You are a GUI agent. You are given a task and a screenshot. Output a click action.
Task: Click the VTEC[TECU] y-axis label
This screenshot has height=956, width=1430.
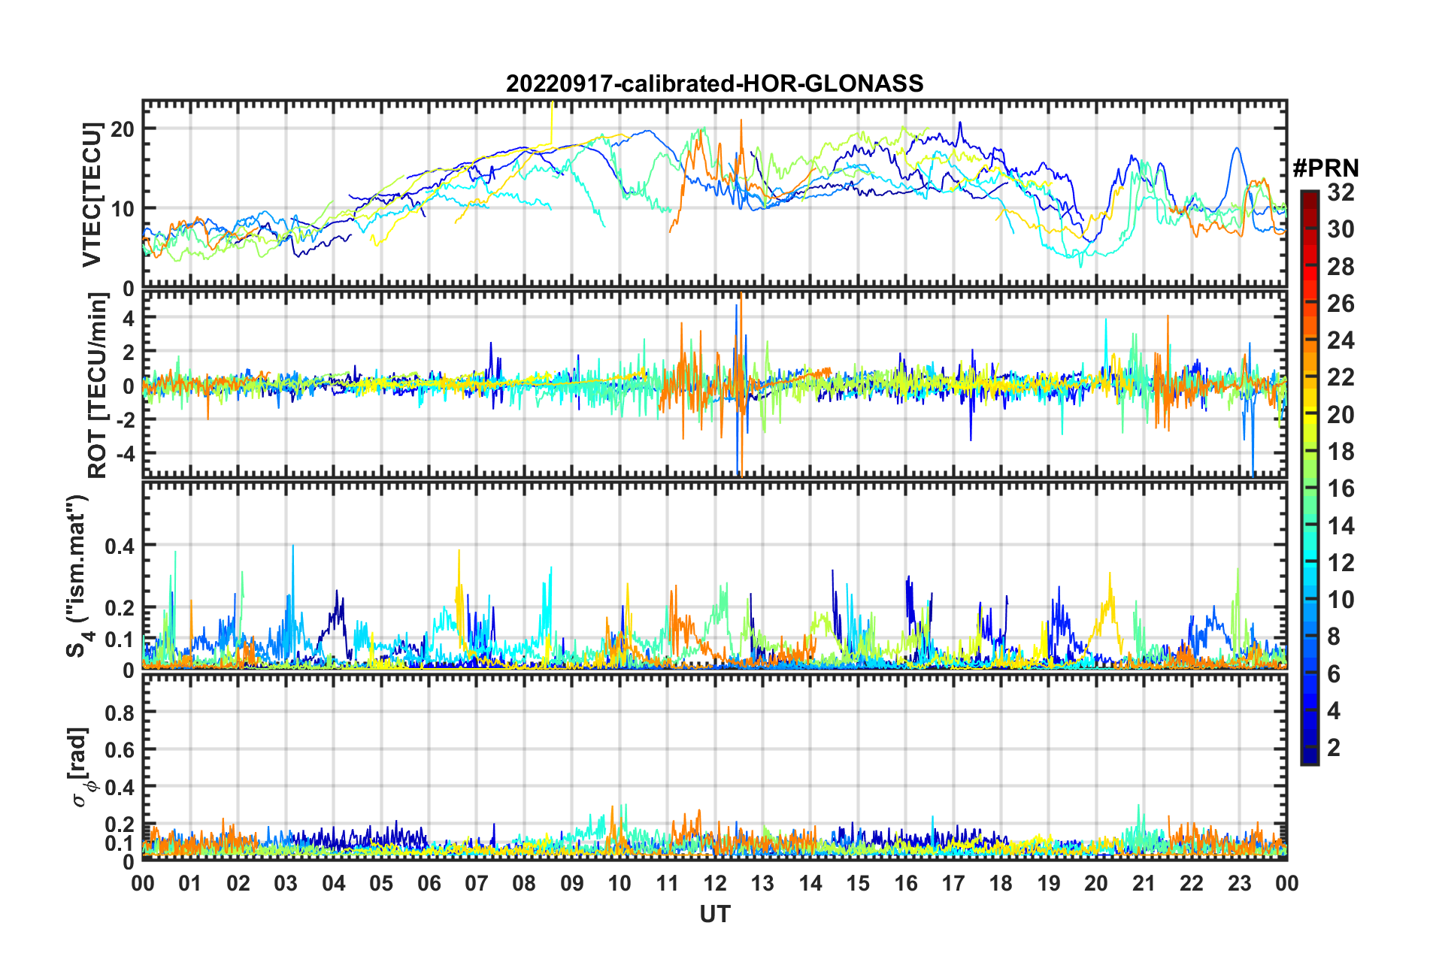click(x=92, y=195)
